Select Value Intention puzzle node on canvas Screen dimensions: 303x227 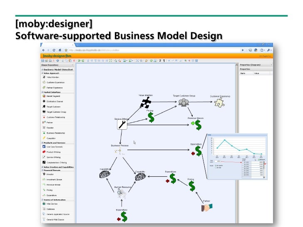[x=146, y=102]
